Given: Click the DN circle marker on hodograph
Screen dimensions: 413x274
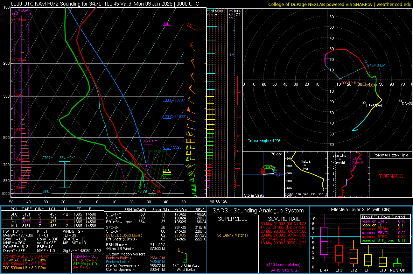Looking at the screenshot, I should [x=401, y=101].
